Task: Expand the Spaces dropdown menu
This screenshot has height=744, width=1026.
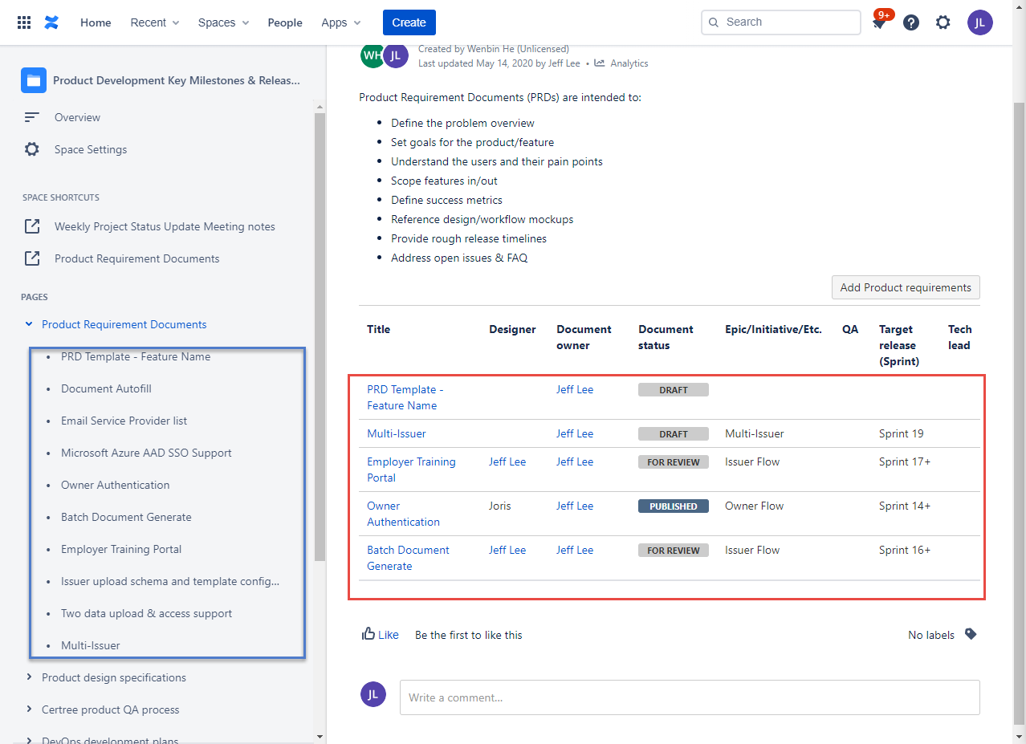Action: [x=224, y=22]
